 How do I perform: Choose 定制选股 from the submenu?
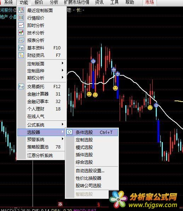pos(84,140)
